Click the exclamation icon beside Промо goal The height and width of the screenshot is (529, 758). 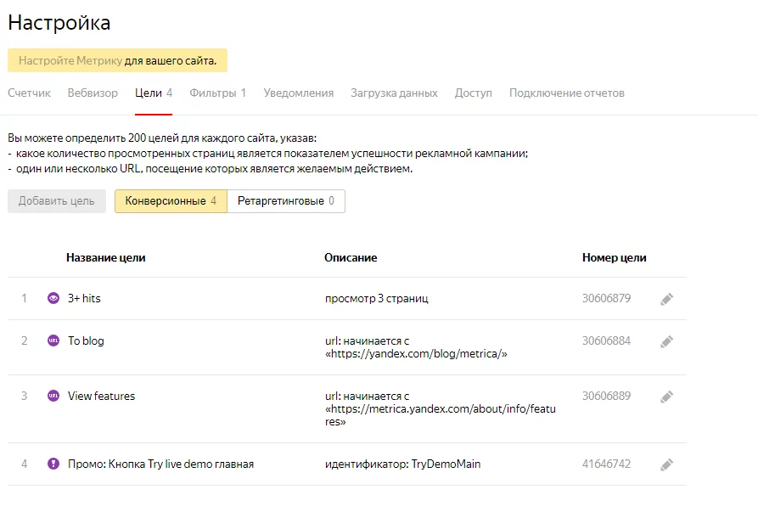pyautogui.click(x=53, y=464)
